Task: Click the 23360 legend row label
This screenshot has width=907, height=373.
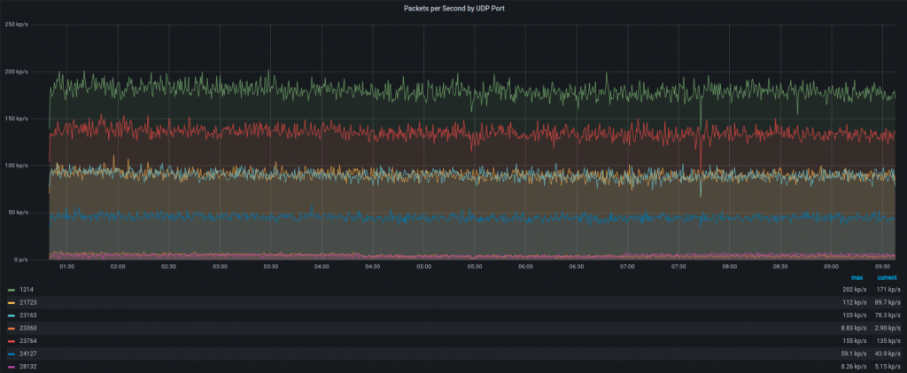Action: point(27,328)
